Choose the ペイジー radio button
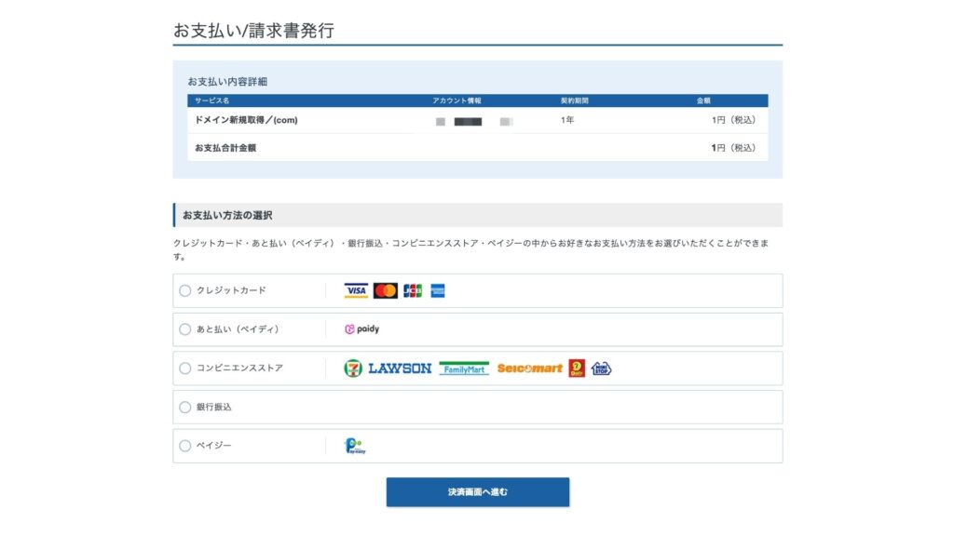The image size is (954, 536). [185, 446]
